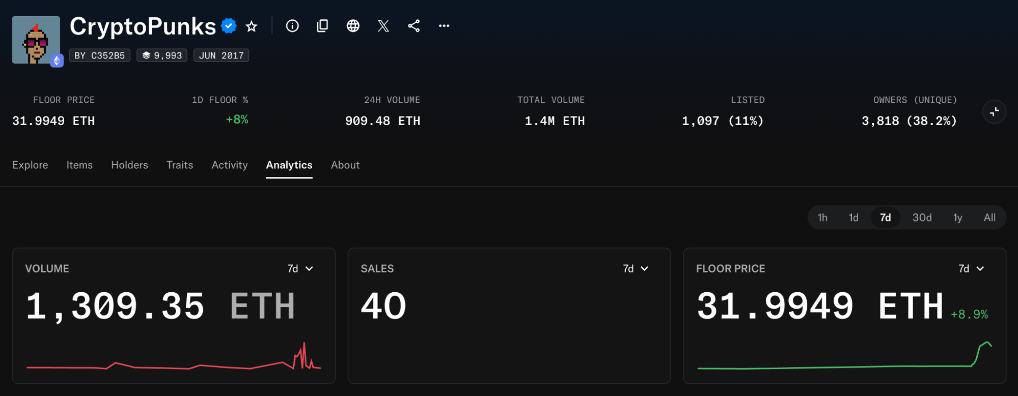
Task: Expand the Floor Price card 7d dropdown
Action: (971, 268)
